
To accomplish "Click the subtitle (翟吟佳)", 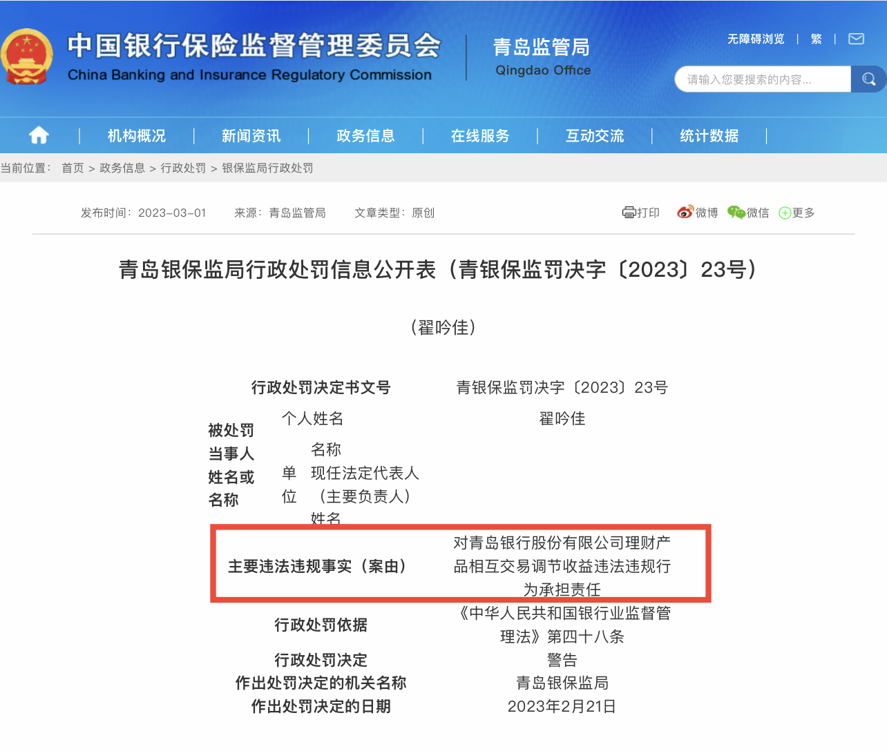I will (x=443, y=327).
